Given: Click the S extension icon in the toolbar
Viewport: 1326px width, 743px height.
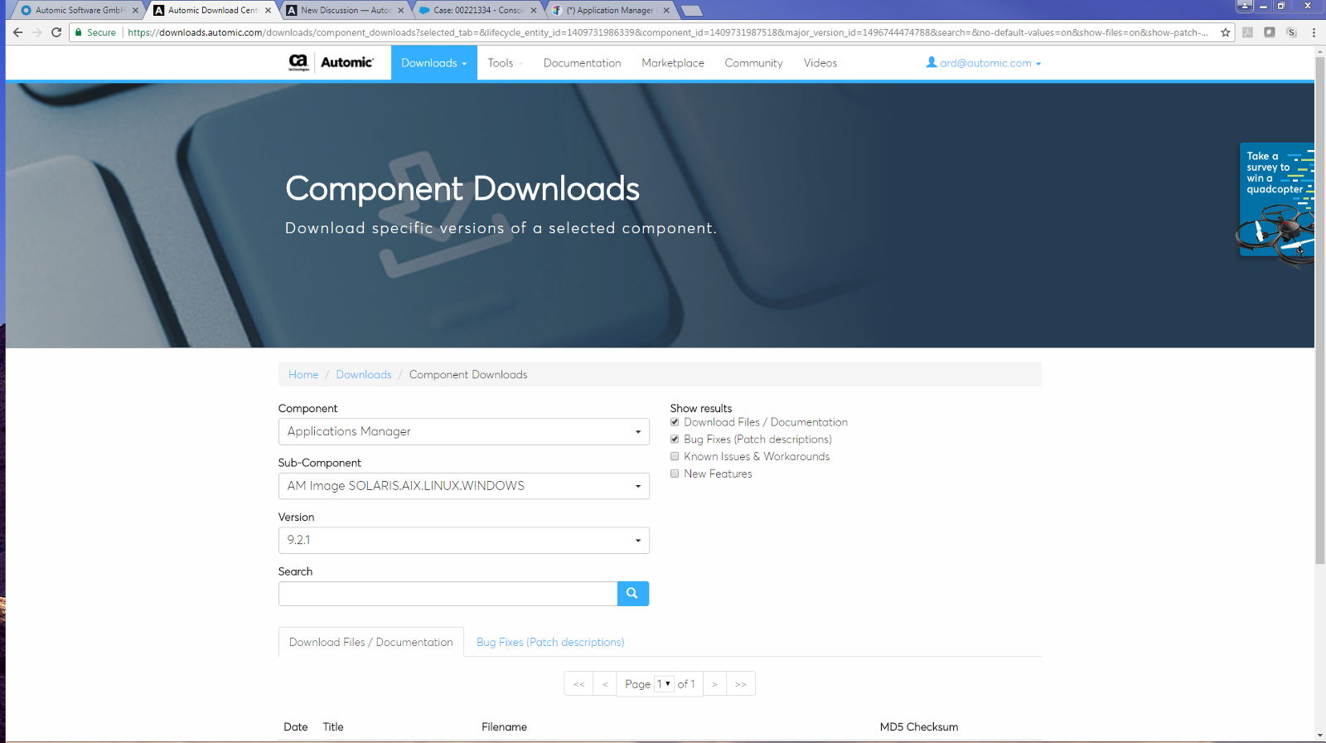Looking at the screenshot, I should pos(1291,32).
